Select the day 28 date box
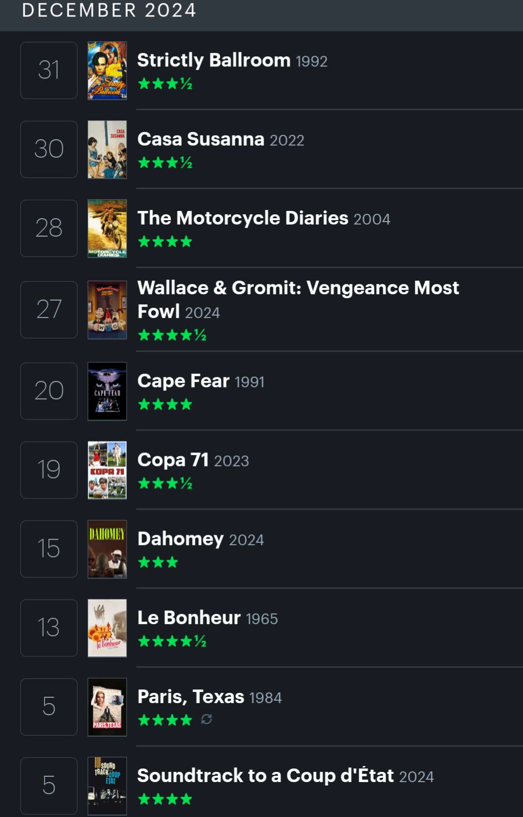 (x=49, y=228)
